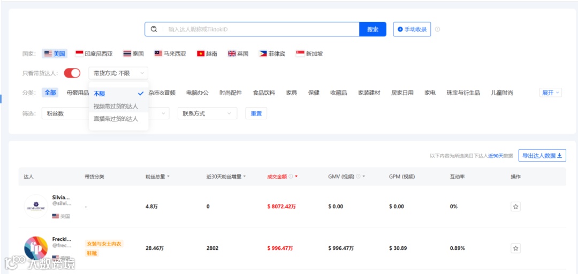Select 儿童时尚 category
Viewport: 578px width, 274px height.
point(501,93)
